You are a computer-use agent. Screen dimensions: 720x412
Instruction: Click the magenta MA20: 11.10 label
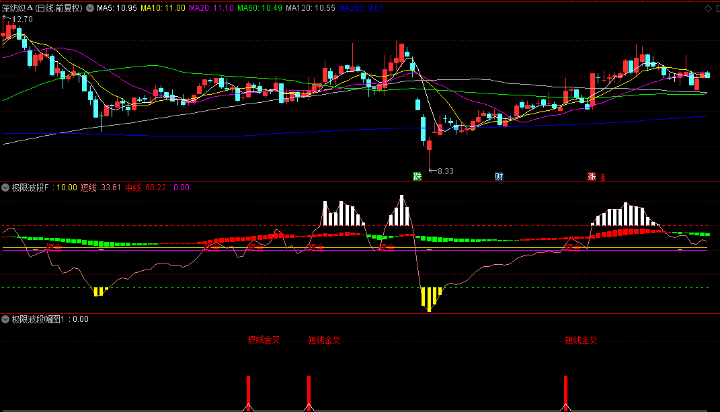(211, 8)
